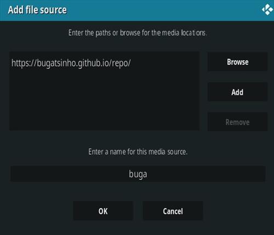Click the 'Enter a name for this media source' label
The height and width of the screenshot is (235, 274).
pyautogui.click(x=138, y=151)
